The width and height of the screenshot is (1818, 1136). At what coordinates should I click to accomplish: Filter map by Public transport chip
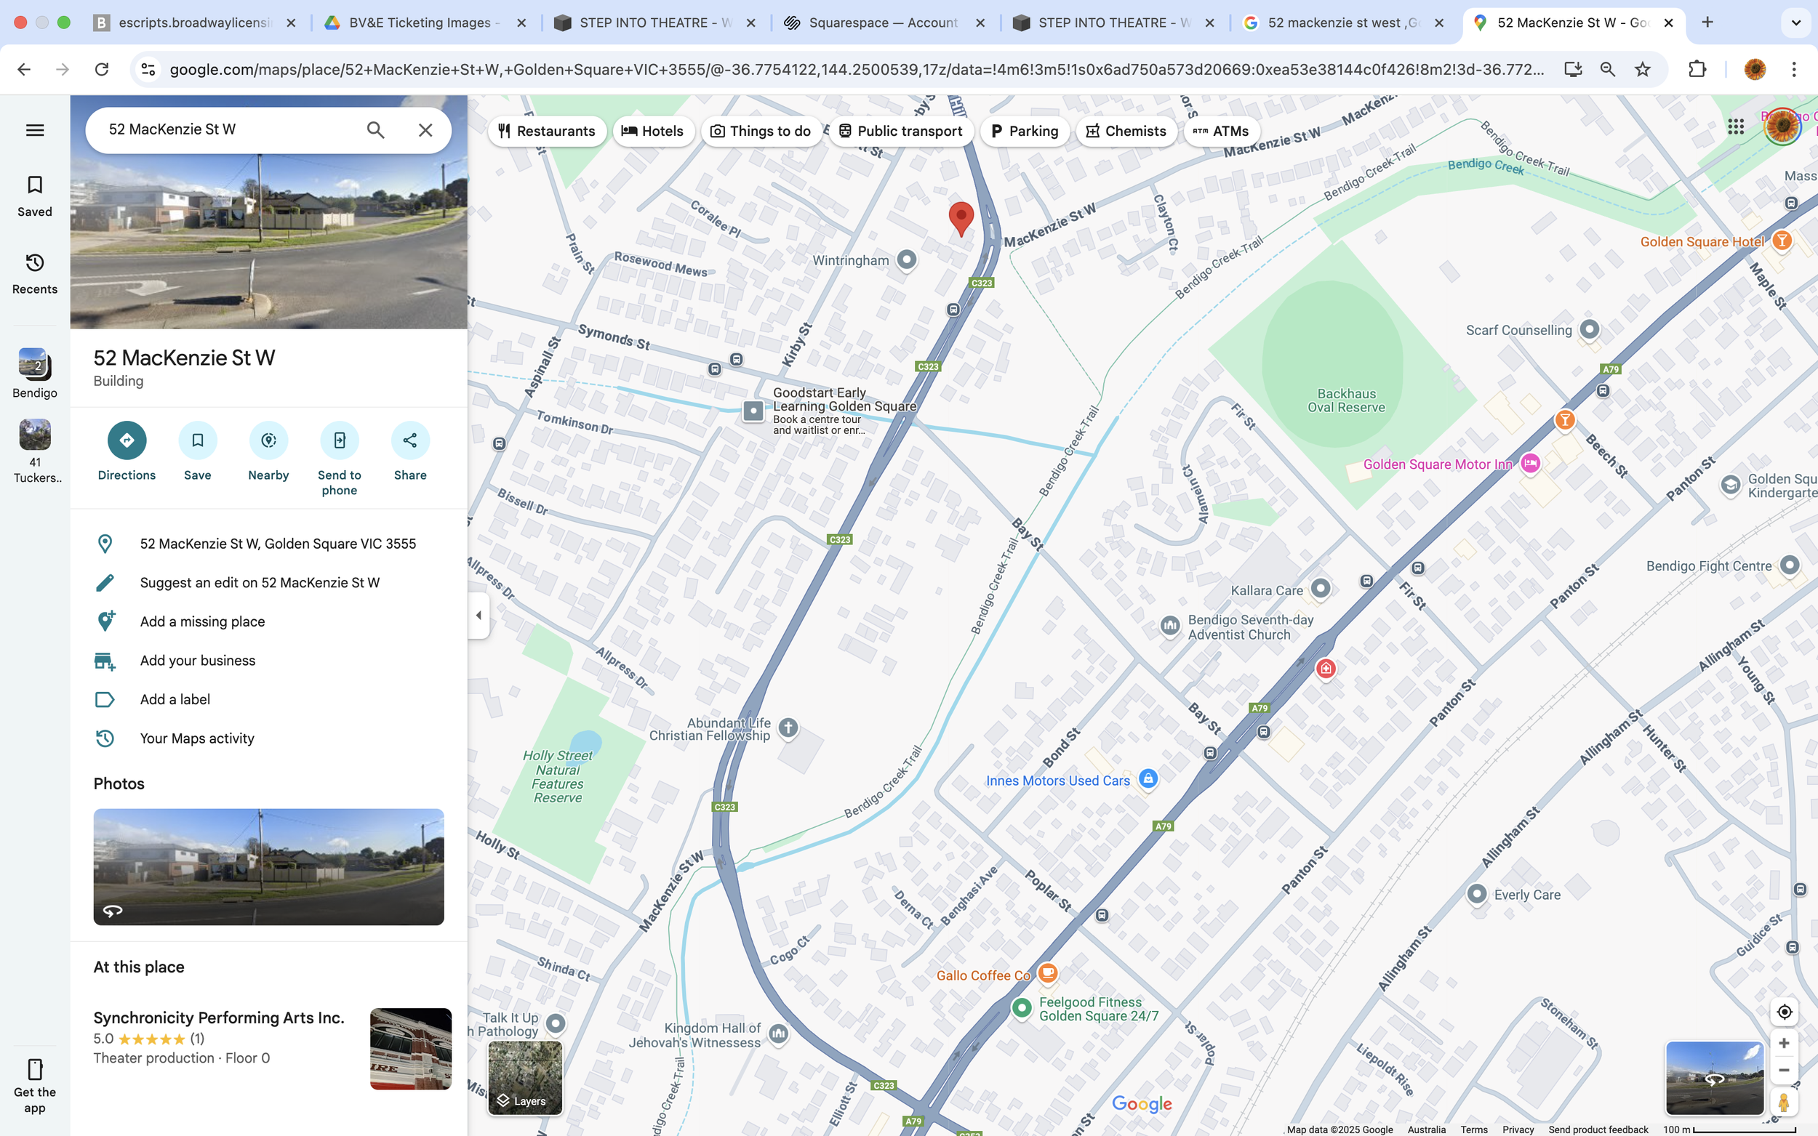(x=900, y=131)
